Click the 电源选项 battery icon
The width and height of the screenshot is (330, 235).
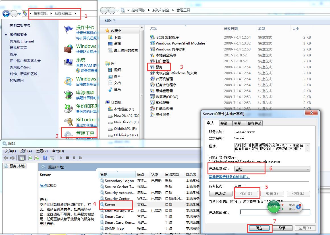coord(69,95)
